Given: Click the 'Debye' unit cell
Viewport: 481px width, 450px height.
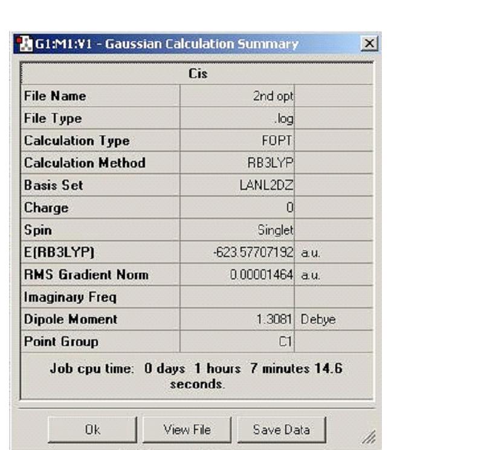Looking at the screenshot, I should (318, 319).
